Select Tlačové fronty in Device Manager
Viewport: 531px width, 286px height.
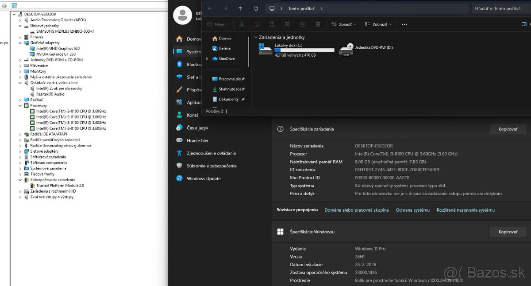click(x=42, y=174)
